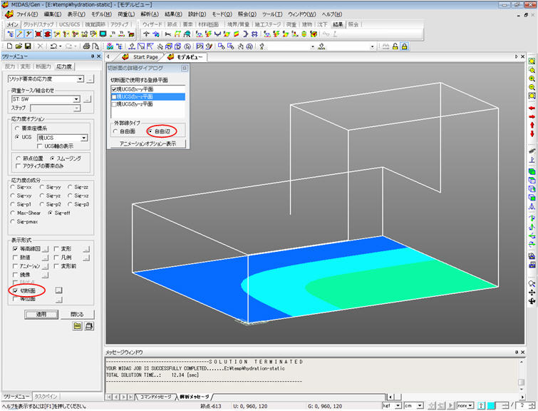Click the green cube view icon on right toolbar
This screenshot has height=411, width=538.
pyautogui.click(x=532, y=171)
